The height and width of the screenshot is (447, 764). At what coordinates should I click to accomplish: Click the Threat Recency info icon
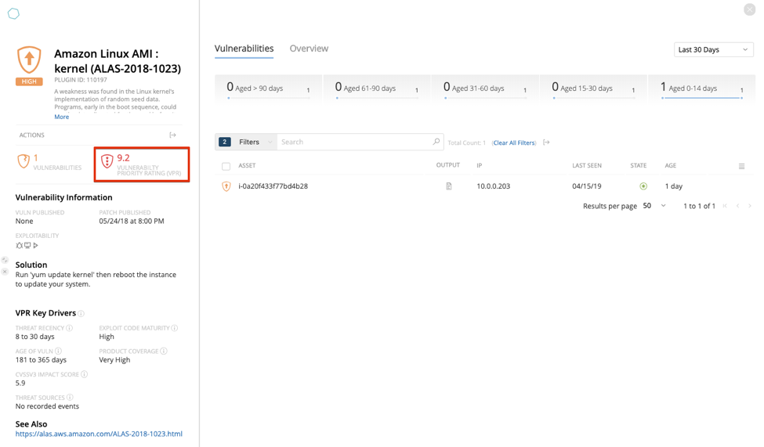(x=70, y=328)
